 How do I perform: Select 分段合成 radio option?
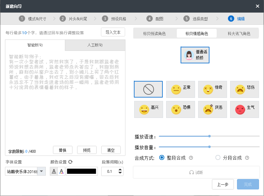click(218, 158)
